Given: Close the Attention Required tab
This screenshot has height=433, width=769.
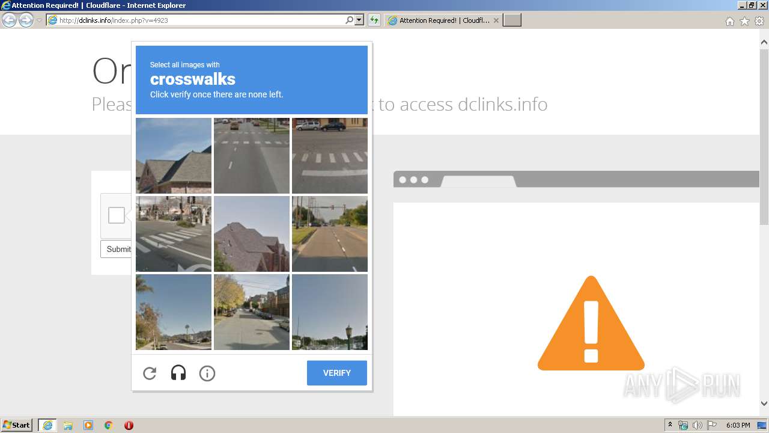Looking at the screenshot, I should pos(496,20).
